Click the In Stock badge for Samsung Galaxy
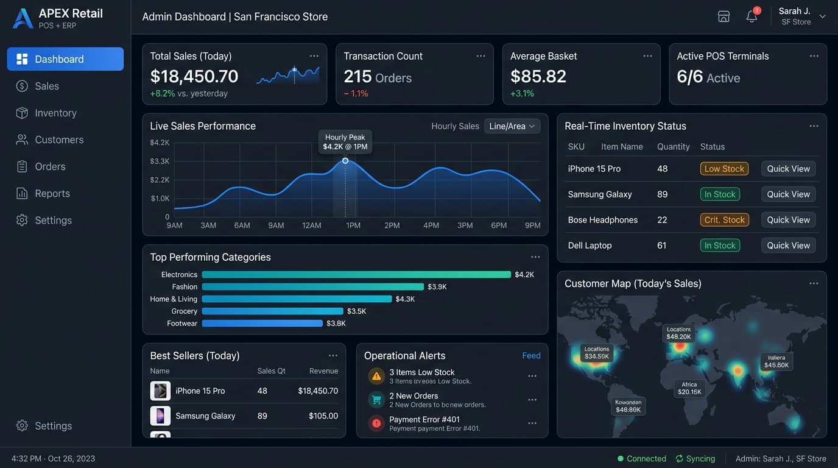 pos(720,194)
